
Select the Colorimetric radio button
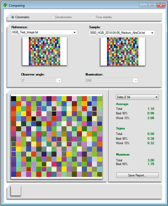(13, 17)
